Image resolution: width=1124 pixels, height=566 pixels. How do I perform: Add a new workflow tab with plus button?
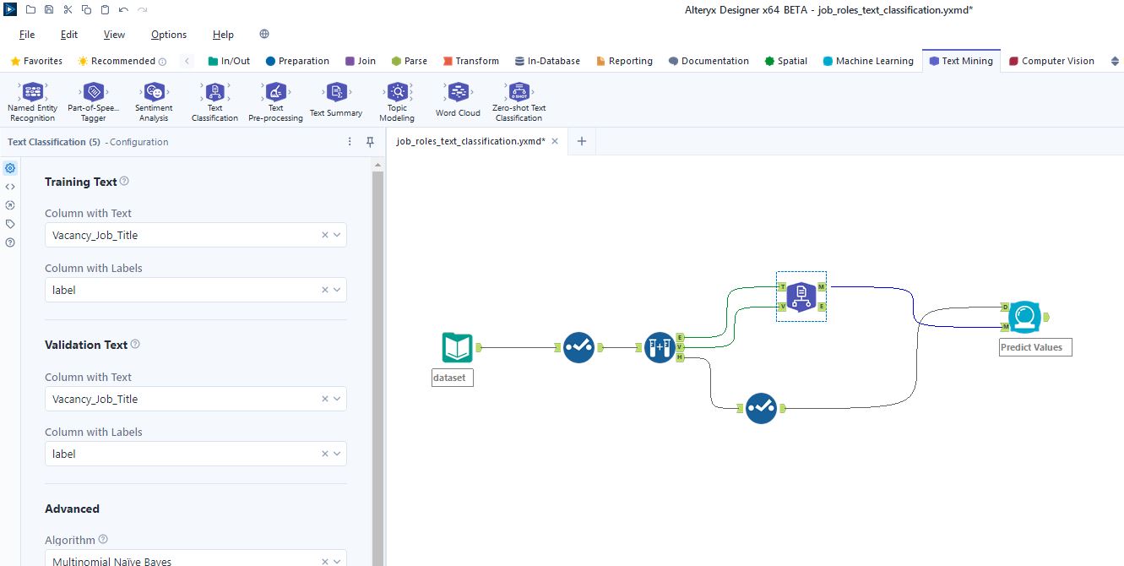[x=581, y=141]
